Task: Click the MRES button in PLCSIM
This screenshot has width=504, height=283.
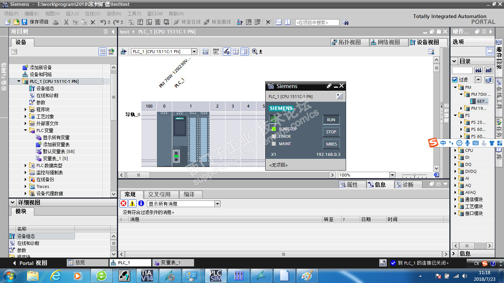Action: (331, 144)
